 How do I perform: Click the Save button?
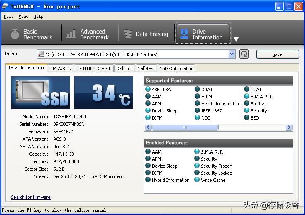pos(277,54)
